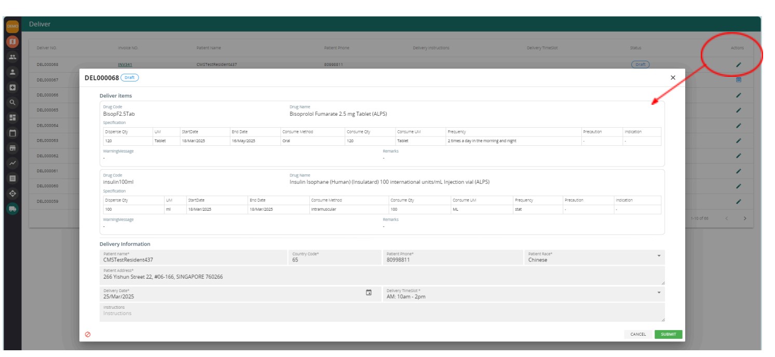Click the Oral consume method cell
Image resolution: width=775 pixels, height=357 pixels.
(312, 141)
